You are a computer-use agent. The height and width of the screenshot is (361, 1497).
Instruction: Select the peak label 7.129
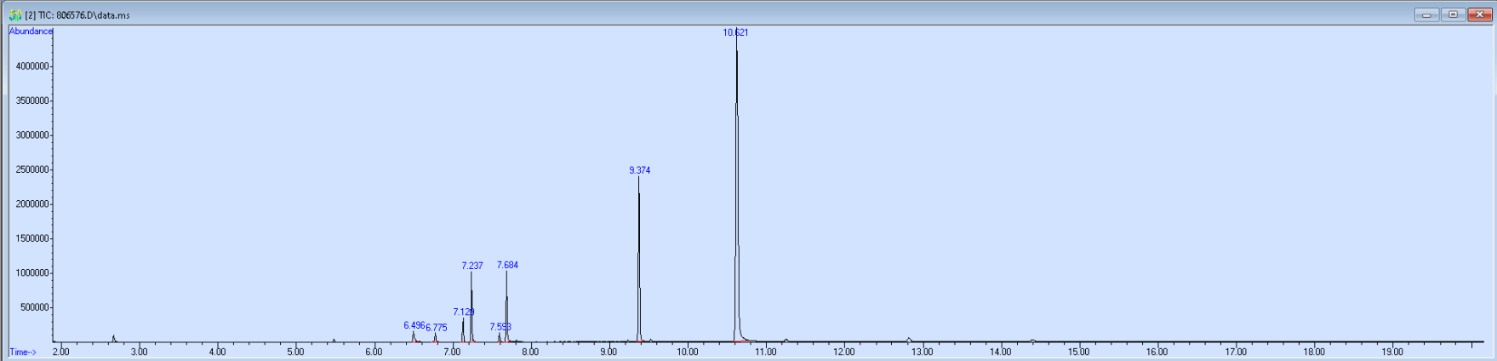point(464,312)
